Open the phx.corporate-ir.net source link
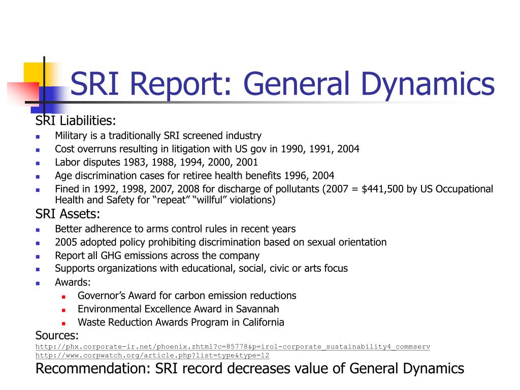This screenshot has width=520, height=390. tap(233, 346)
